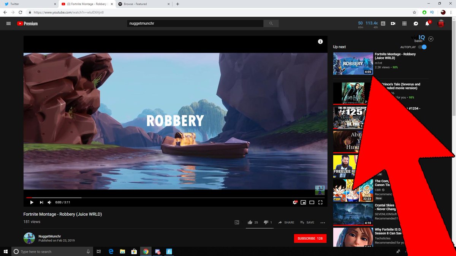Open the up-next ROBBERY thumbnail
The image size is (456, 256).
[353, 63]
